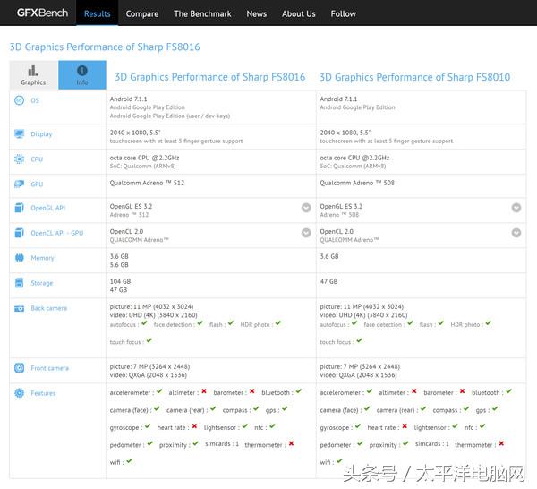537x489 pixels.
Task: Click the OS row icon
Action: click(x=19, y=100)
